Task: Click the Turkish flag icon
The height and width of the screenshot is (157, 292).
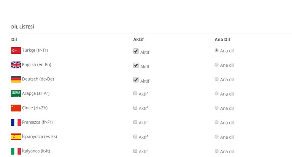Action: tap(16, 51)
